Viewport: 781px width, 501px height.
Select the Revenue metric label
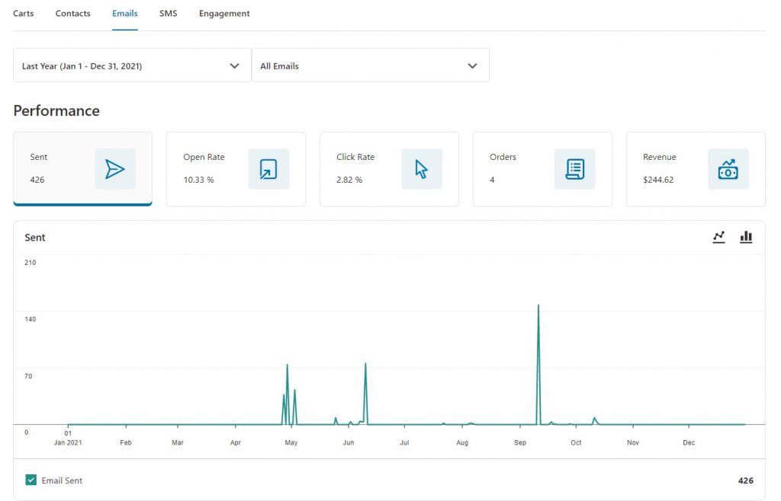pos(660,157)
